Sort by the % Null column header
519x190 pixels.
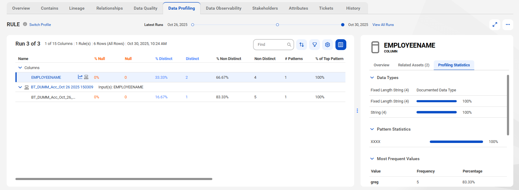[x=100, y=59]
